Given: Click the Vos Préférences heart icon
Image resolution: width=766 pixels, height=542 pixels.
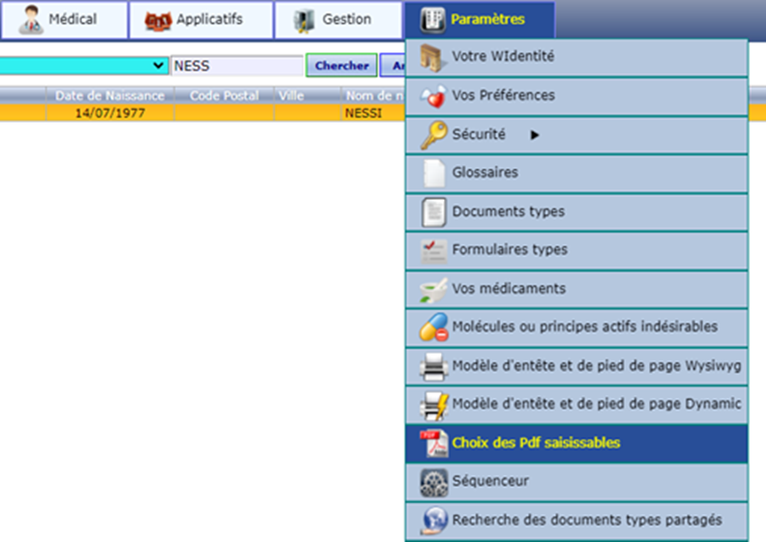Looking at the screenshot, I should coord(433,97).
